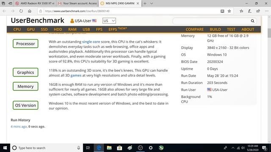Open the US country dropdown
The height and width of the screenshot is (152, 271).
tap(109, 21)
